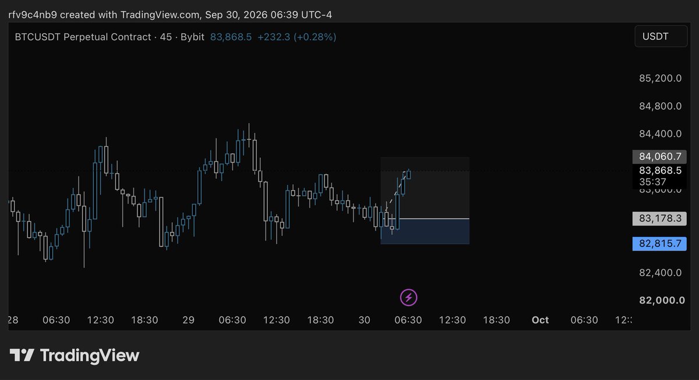Click the 83,868.5 current price label
The image size is (699, 380).
[660, 171]
